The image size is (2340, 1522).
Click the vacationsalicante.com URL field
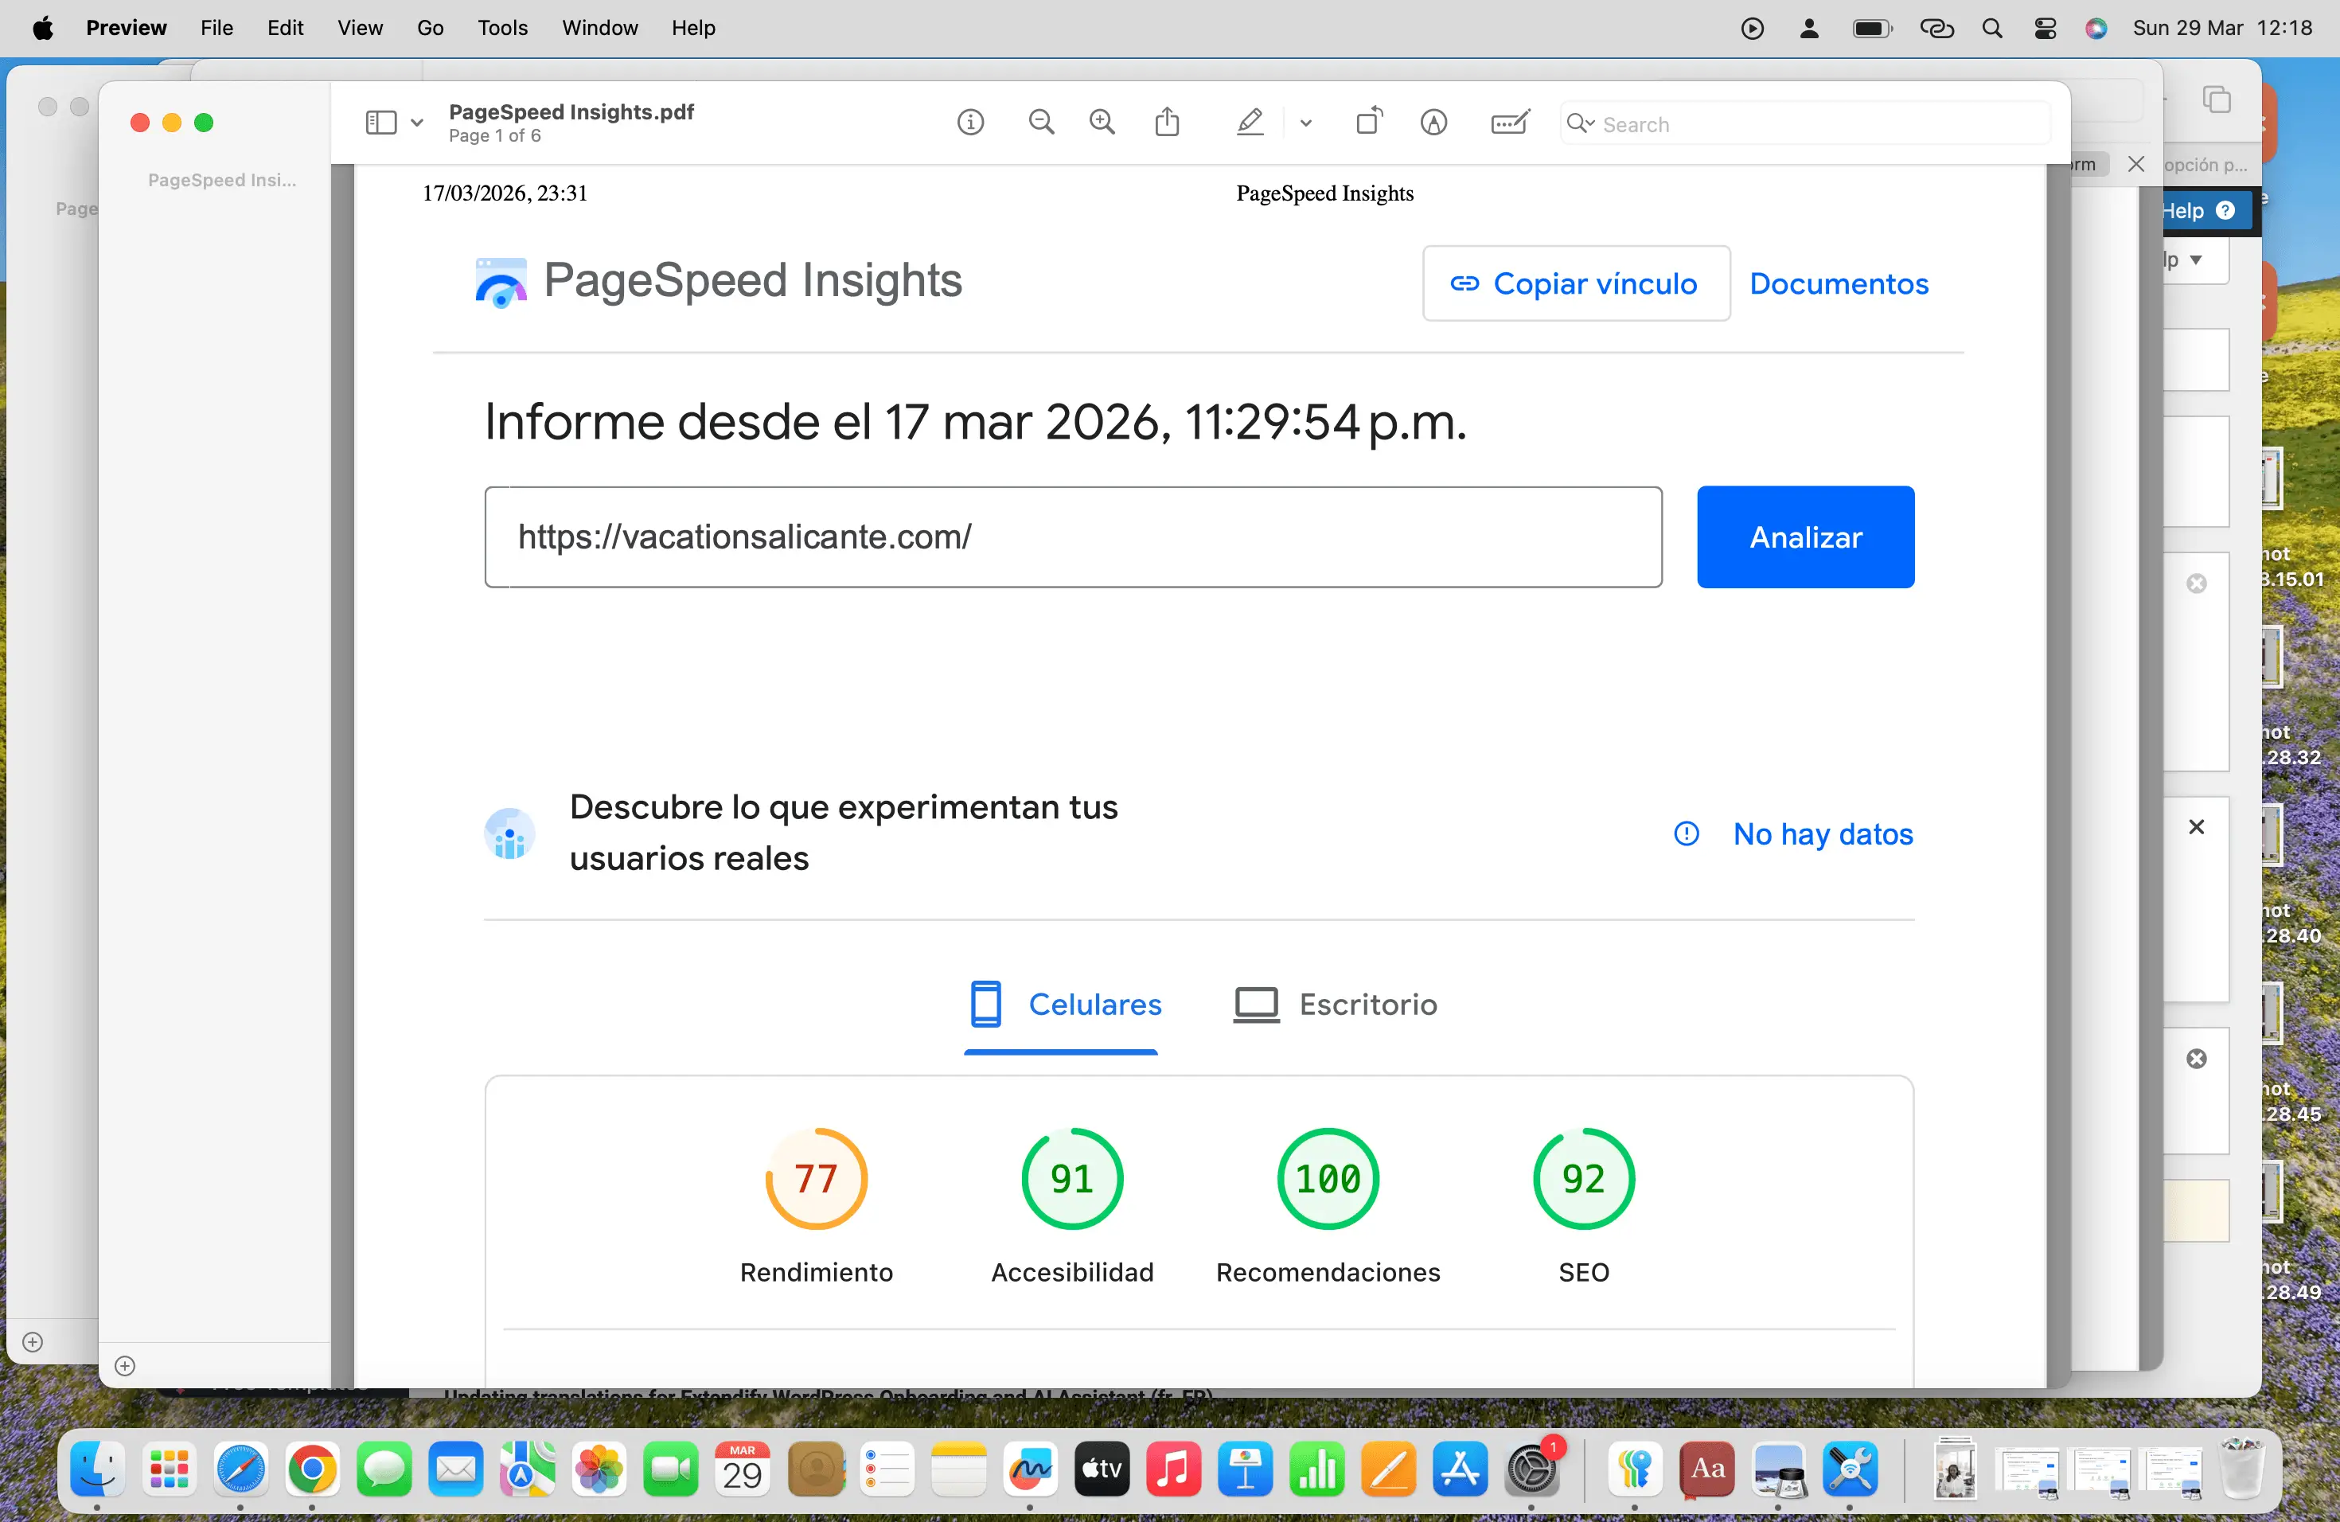1074,537
